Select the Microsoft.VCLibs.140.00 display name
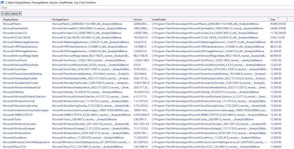 pos(16,37)
